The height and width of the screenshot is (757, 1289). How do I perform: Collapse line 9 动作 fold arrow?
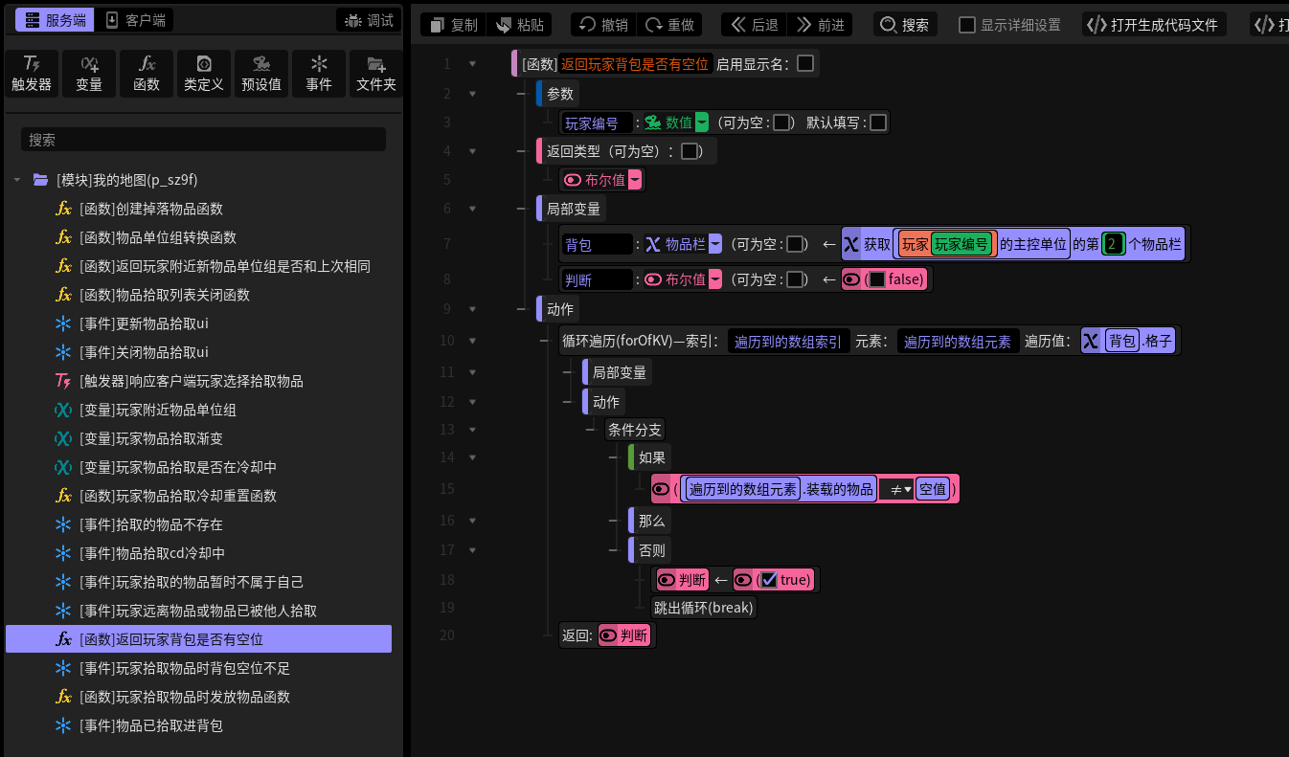pos(472,309)
